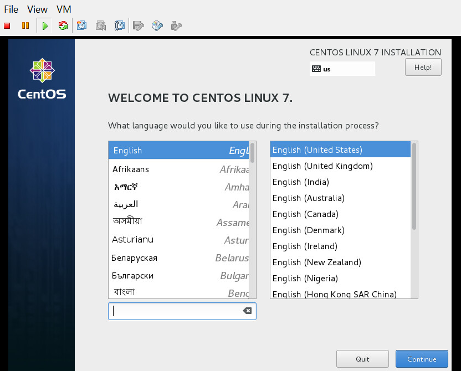Take a new VM snapshot
This screenshot has height=371, width=461.
[x=81, y=25]
